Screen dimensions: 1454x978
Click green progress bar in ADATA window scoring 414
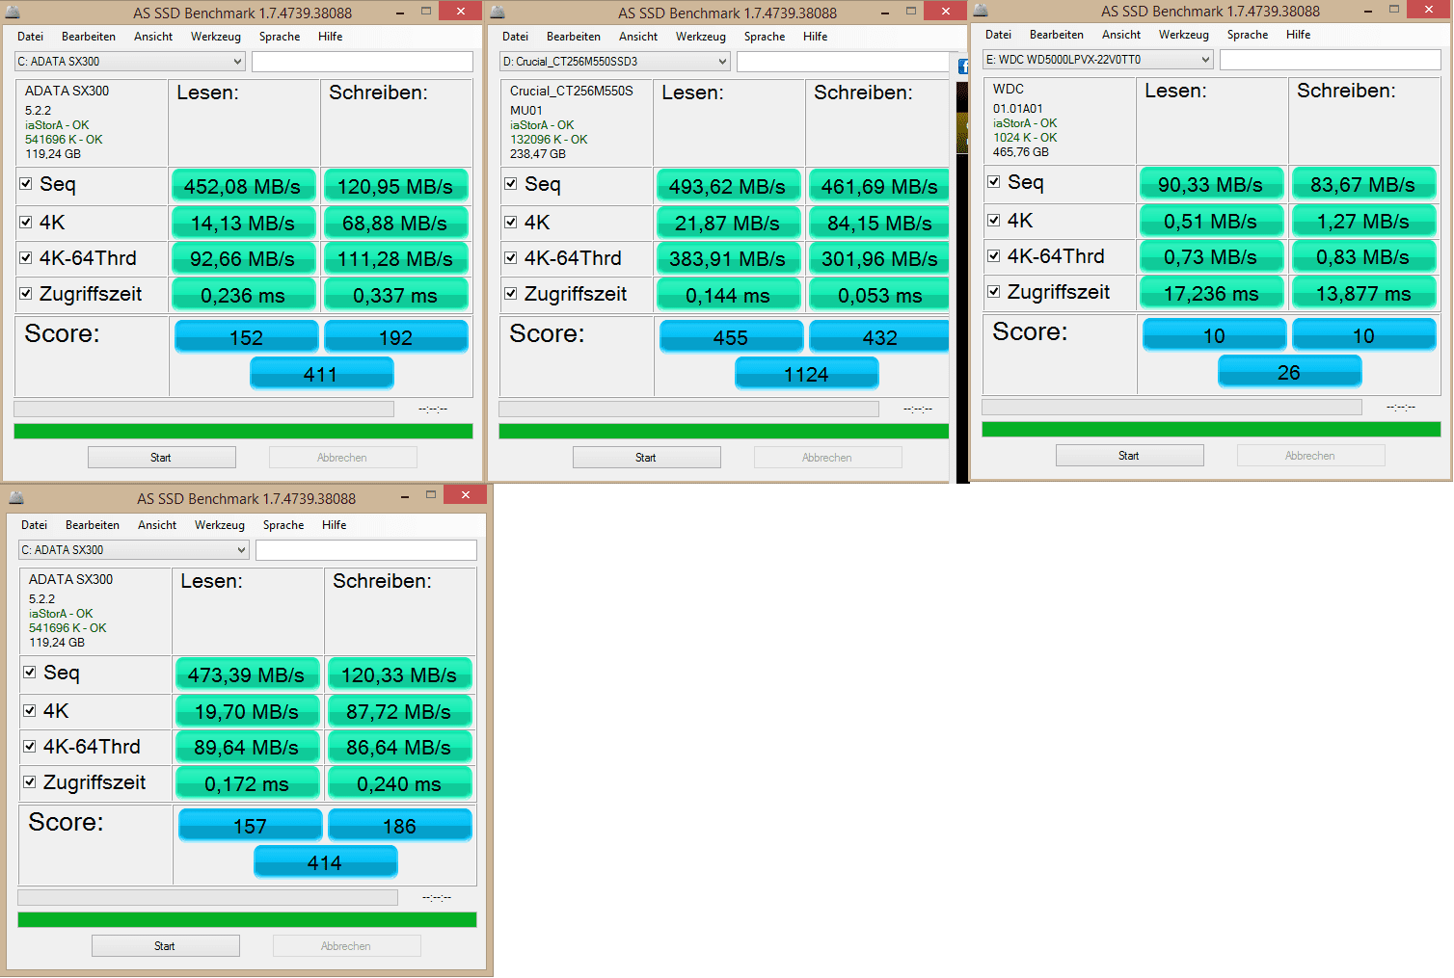tap(247, 919)
